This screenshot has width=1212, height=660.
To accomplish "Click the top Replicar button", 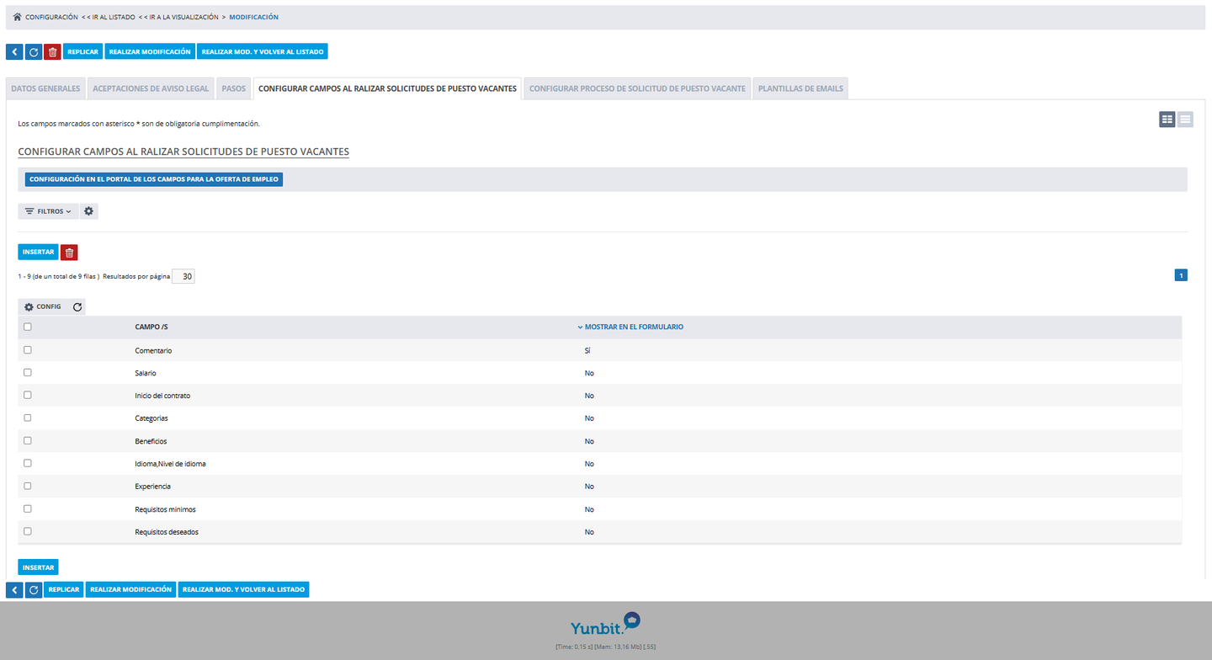I will click(x=82, y=51).
